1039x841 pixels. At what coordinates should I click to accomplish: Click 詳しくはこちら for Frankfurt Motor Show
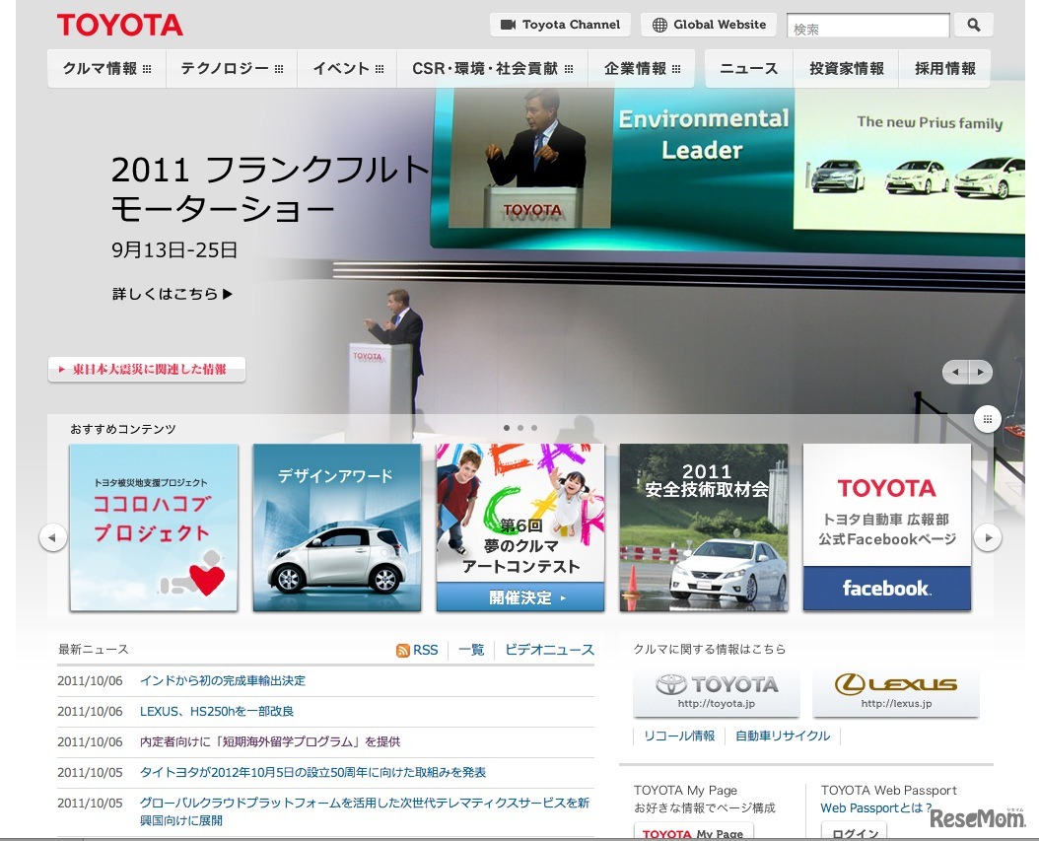pos(173,294)
